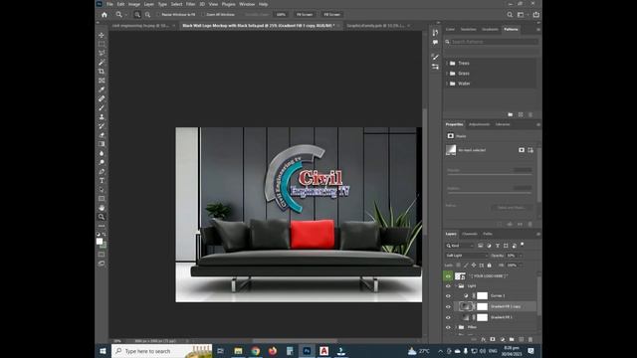Click the Zoom In magnifier icon
This screenshot has height=358, width=637.
(137, 15)
